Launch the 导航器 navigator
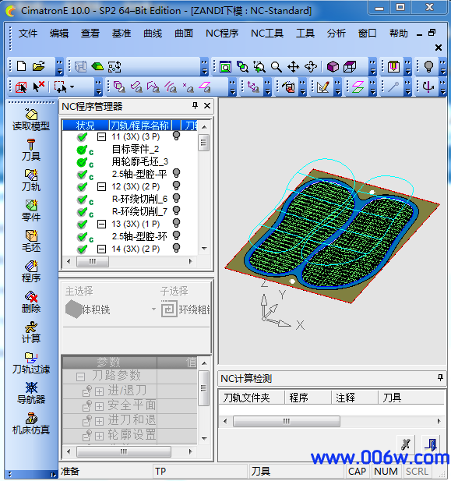The height and width of the screenshot is (481, 451). coord(31,393)
